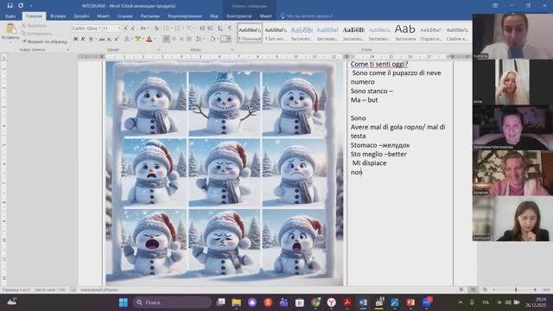Click the Increase Indent icon
The width and height of the screenshot is (553, 311).
coord(210,29)
